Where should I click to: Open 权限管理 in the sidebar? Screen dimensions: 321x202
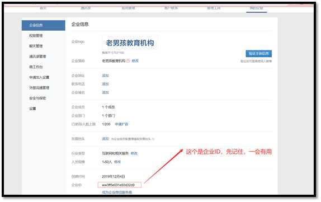click(36, 36)
